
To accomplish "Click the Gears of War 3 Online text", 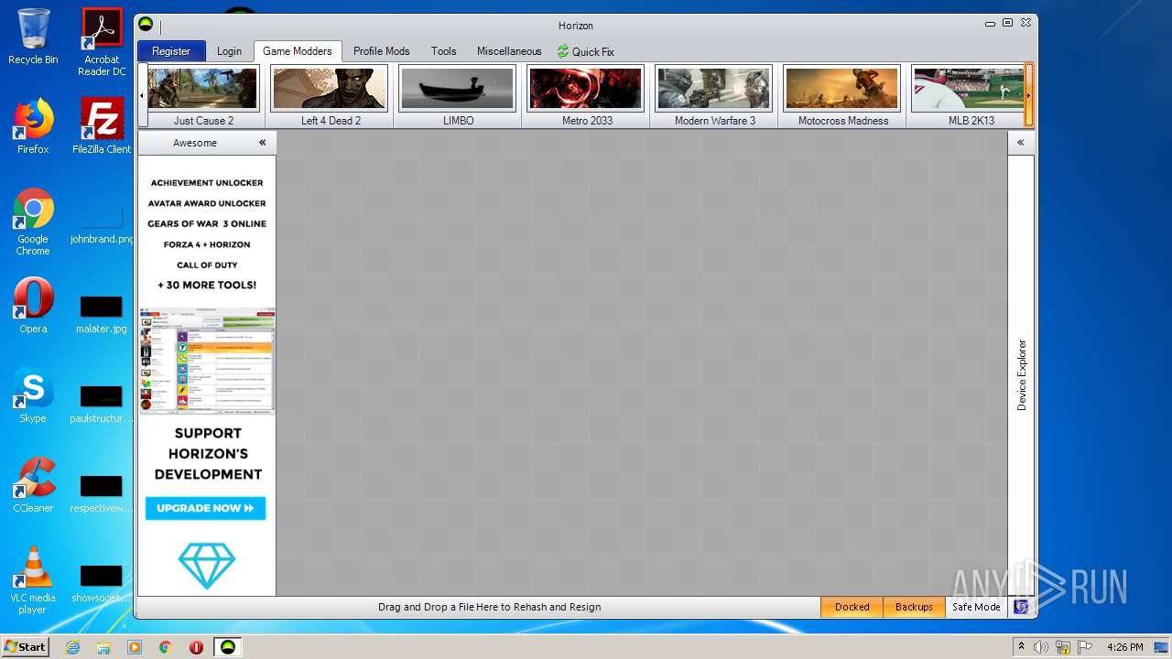I will click(x=207, y=223).
